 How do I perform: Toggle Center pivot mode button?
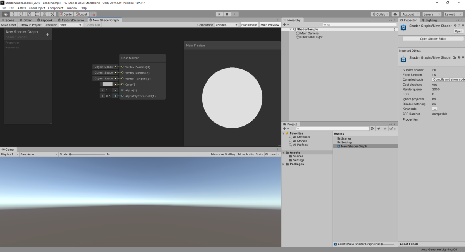[x=66, y=14]
